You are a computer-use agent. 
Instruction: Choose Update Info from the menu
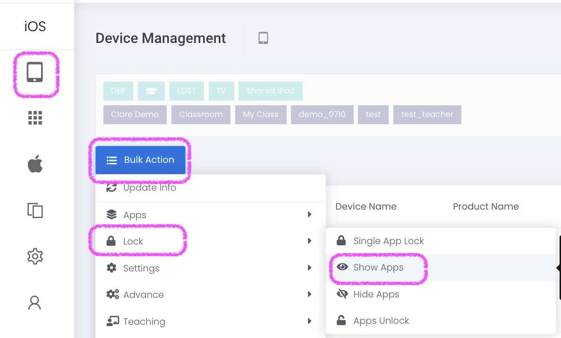click(211, 188)
